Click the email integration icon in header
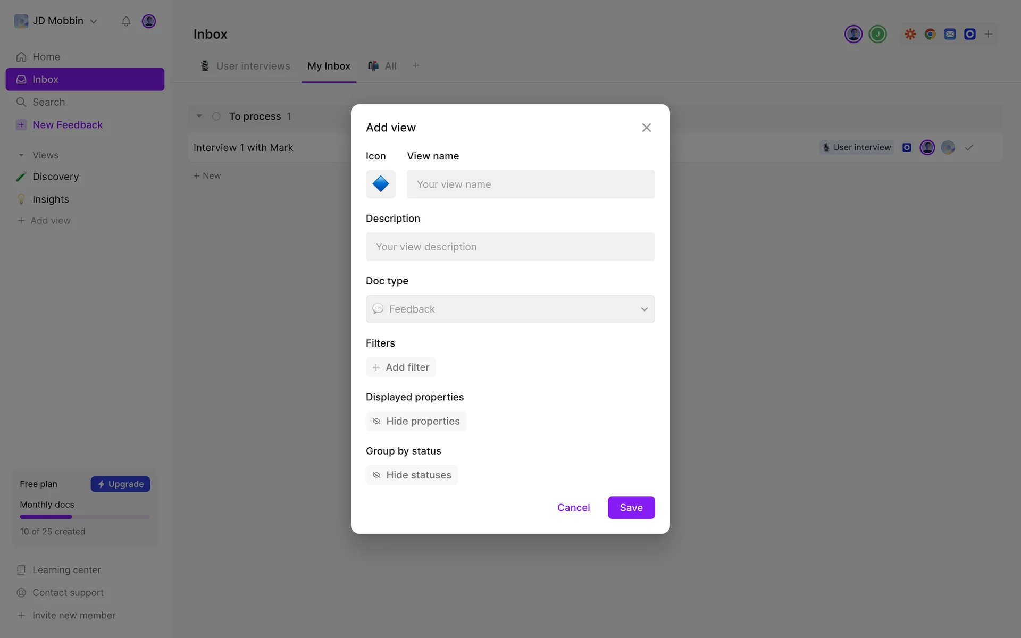 [x=950, y=34]
